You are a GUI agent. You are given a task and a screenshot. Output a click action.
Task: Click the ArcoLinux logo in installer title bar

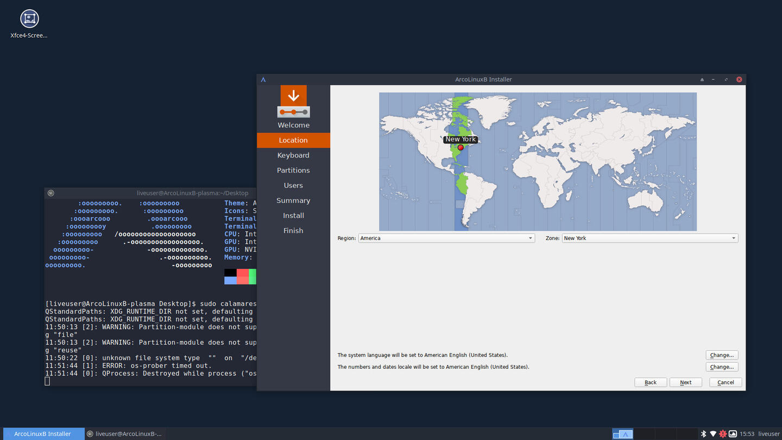click(x=263, y=79)
